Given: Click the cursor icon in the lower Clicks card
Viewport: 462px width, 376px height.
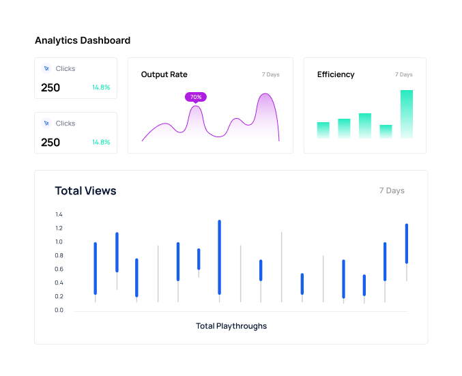Looking at the screenshot, I should tap(46, 123).
